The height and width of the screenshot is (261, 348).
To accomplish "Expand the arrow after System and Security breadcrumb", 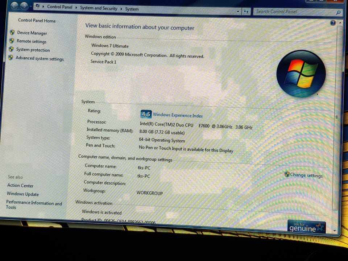I will pos(121,9).
